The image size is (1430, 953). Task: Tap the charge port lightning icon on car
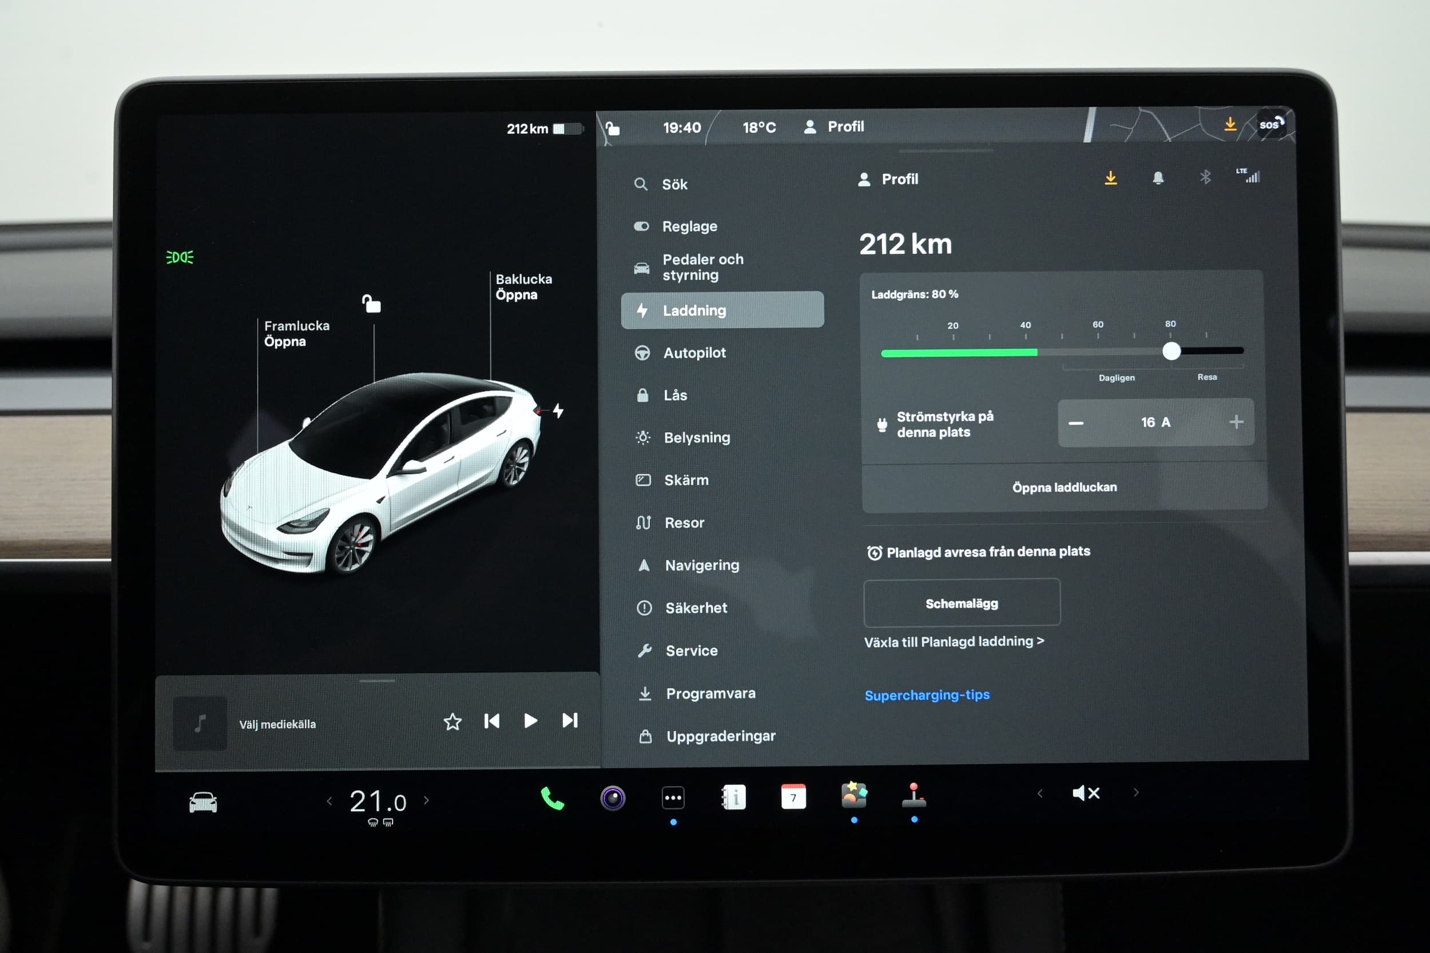pos(558,411)
